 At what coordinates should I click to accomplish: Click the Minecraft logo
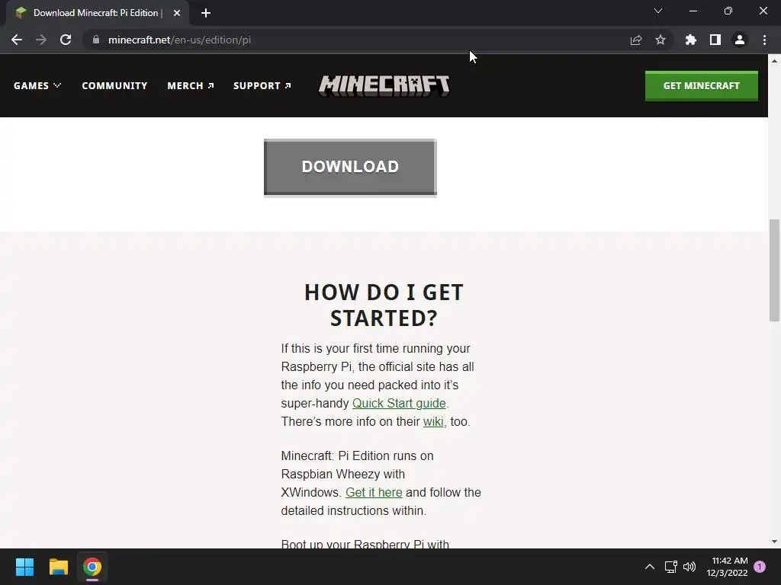coord(384,85)
